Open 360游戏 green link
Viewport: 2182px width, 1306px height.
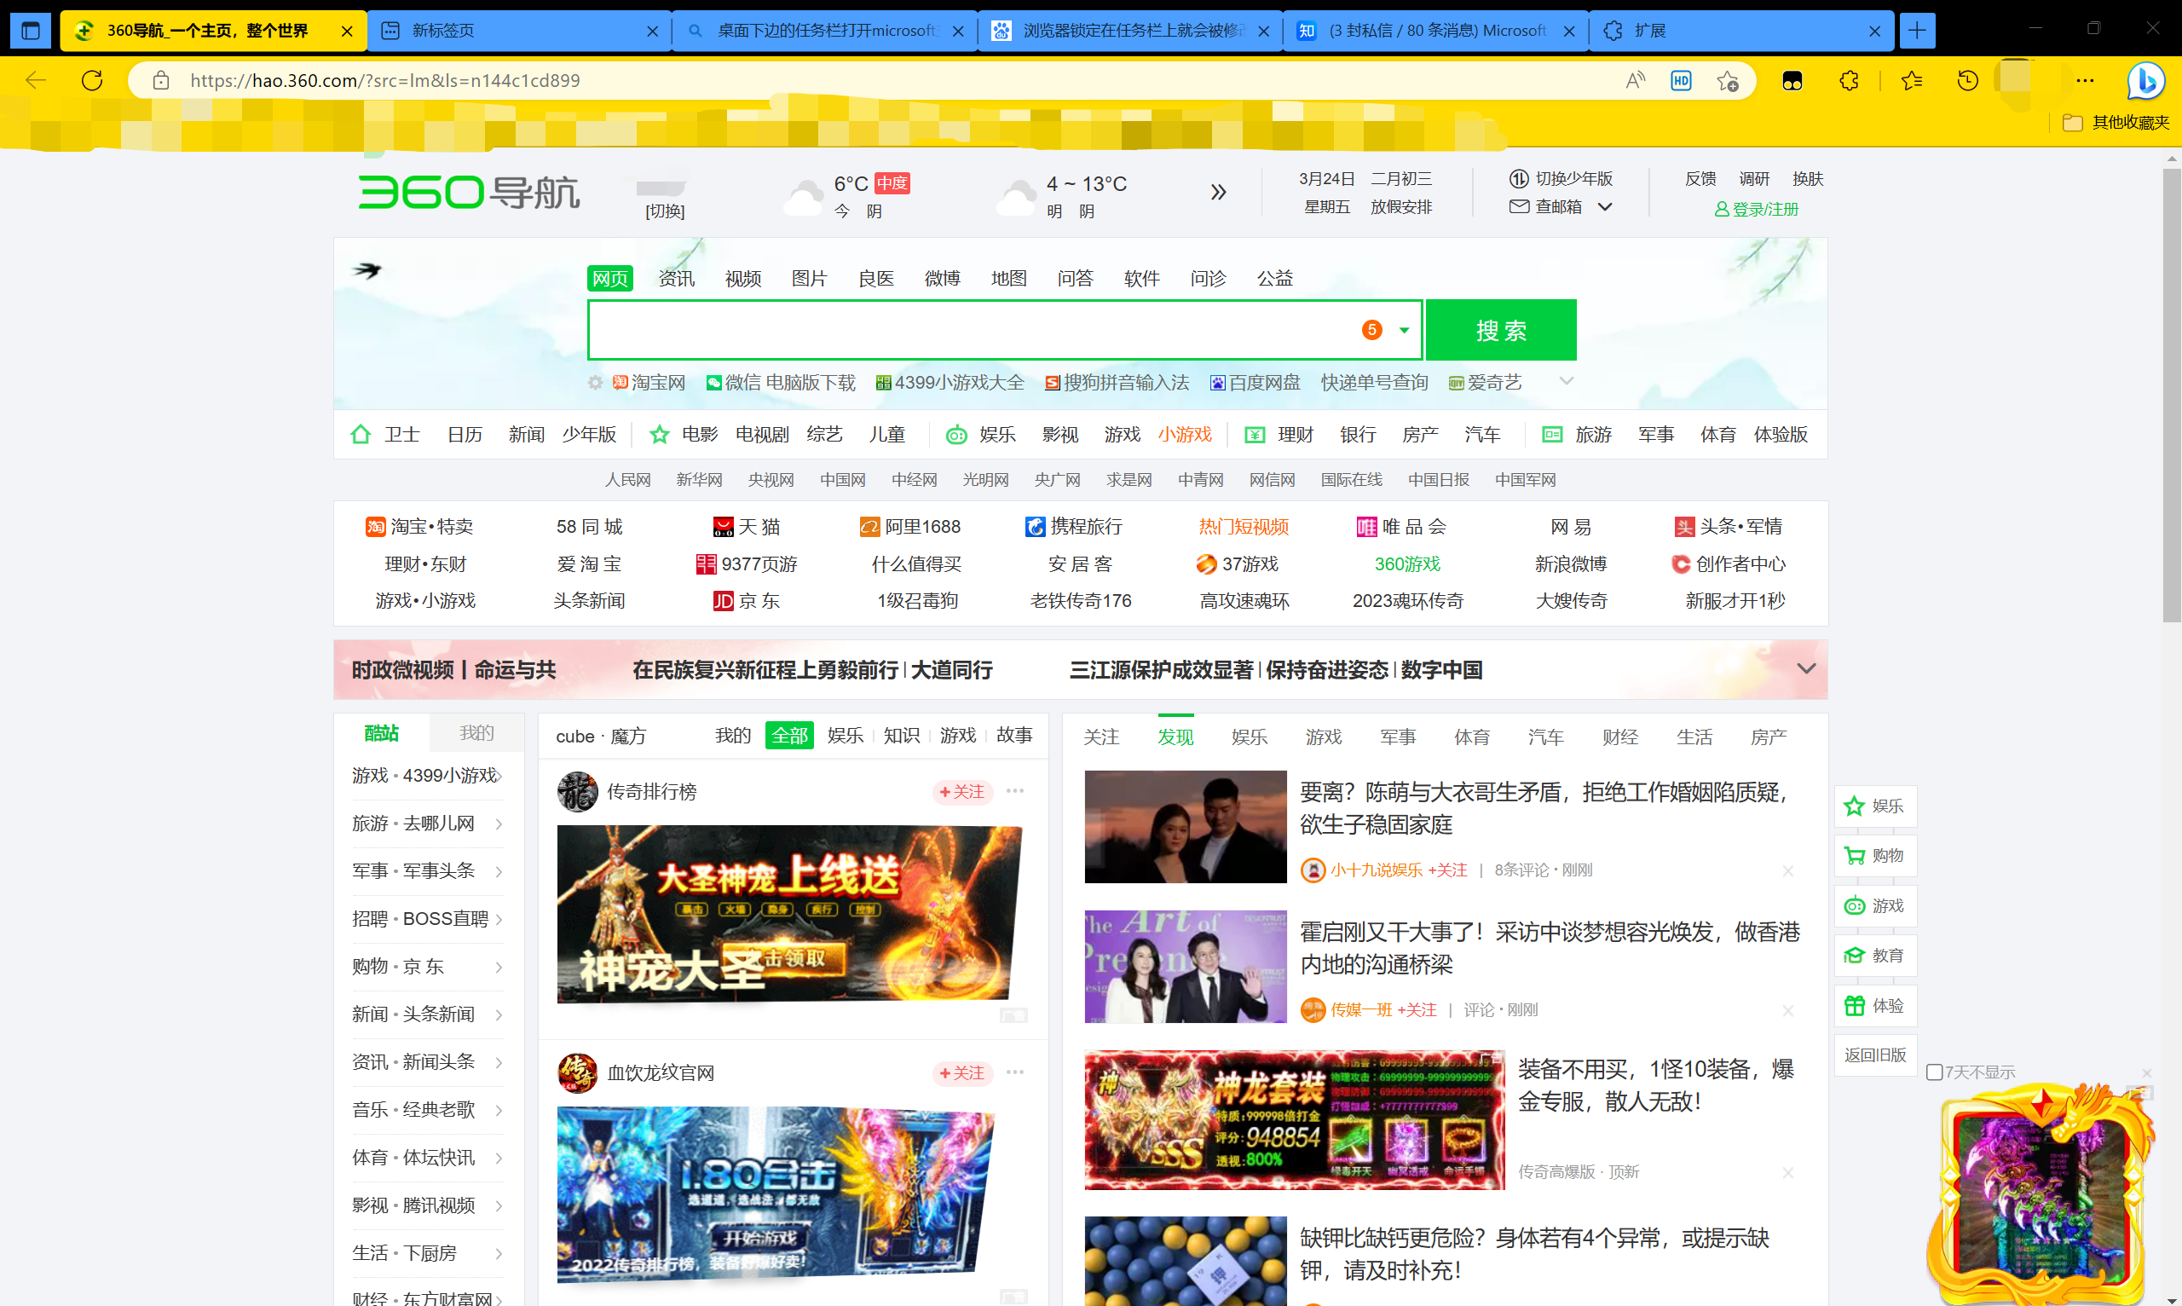click(x=1407, y=564)
